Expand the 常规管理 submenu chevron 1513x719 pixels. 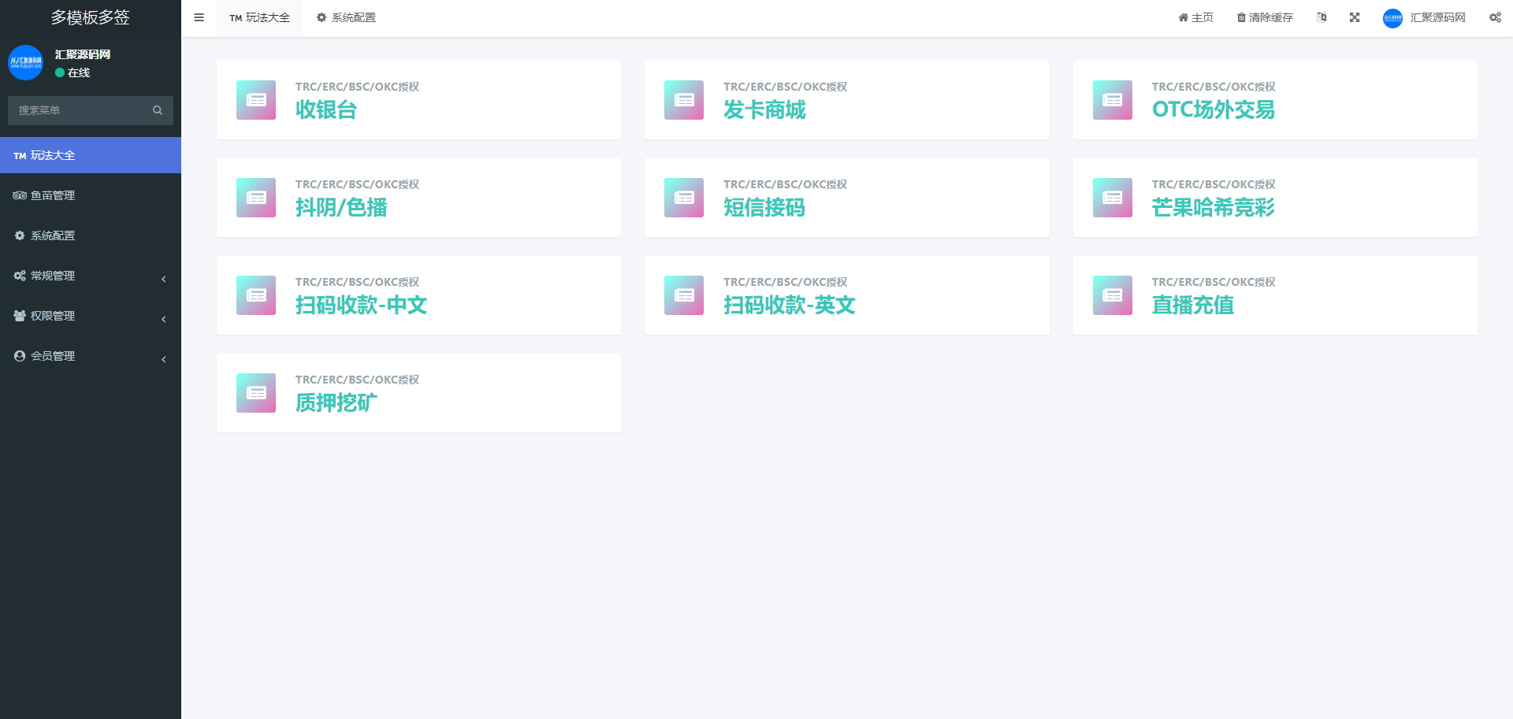point(164,279)
